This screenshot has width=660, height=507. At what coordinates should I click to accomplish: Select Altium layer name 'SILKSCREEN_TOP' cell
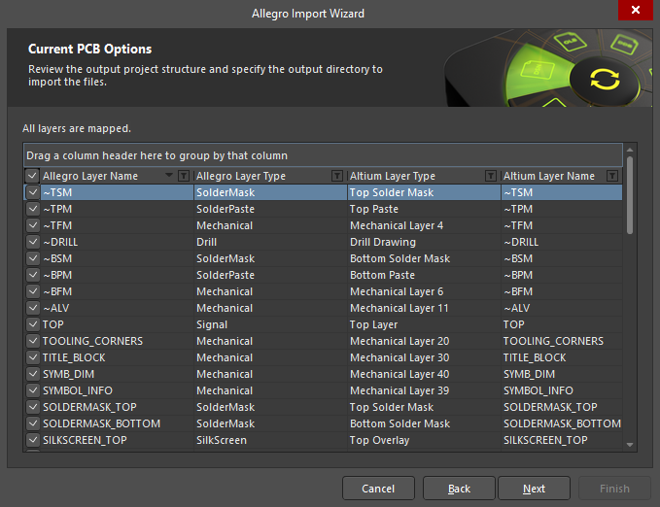(x=562, y=440)
